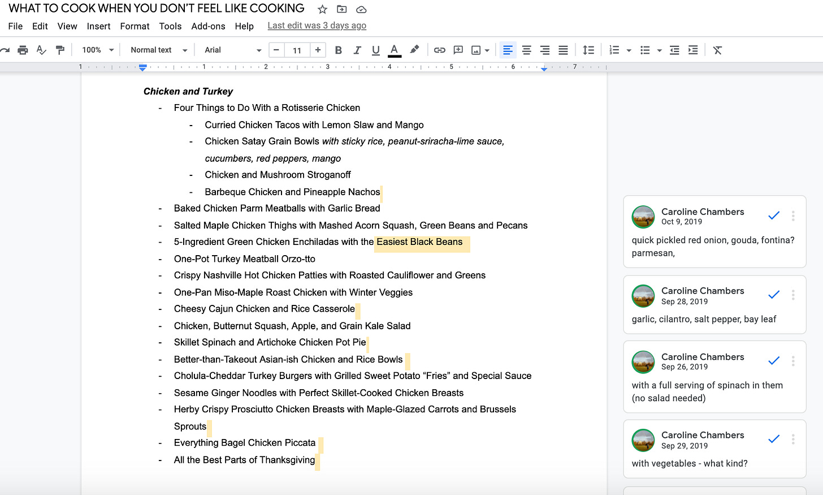Image resolution: width=823 pixels, height=495 pixels.
Task: Open more options on Sep 29 comment
Action: 793,439
